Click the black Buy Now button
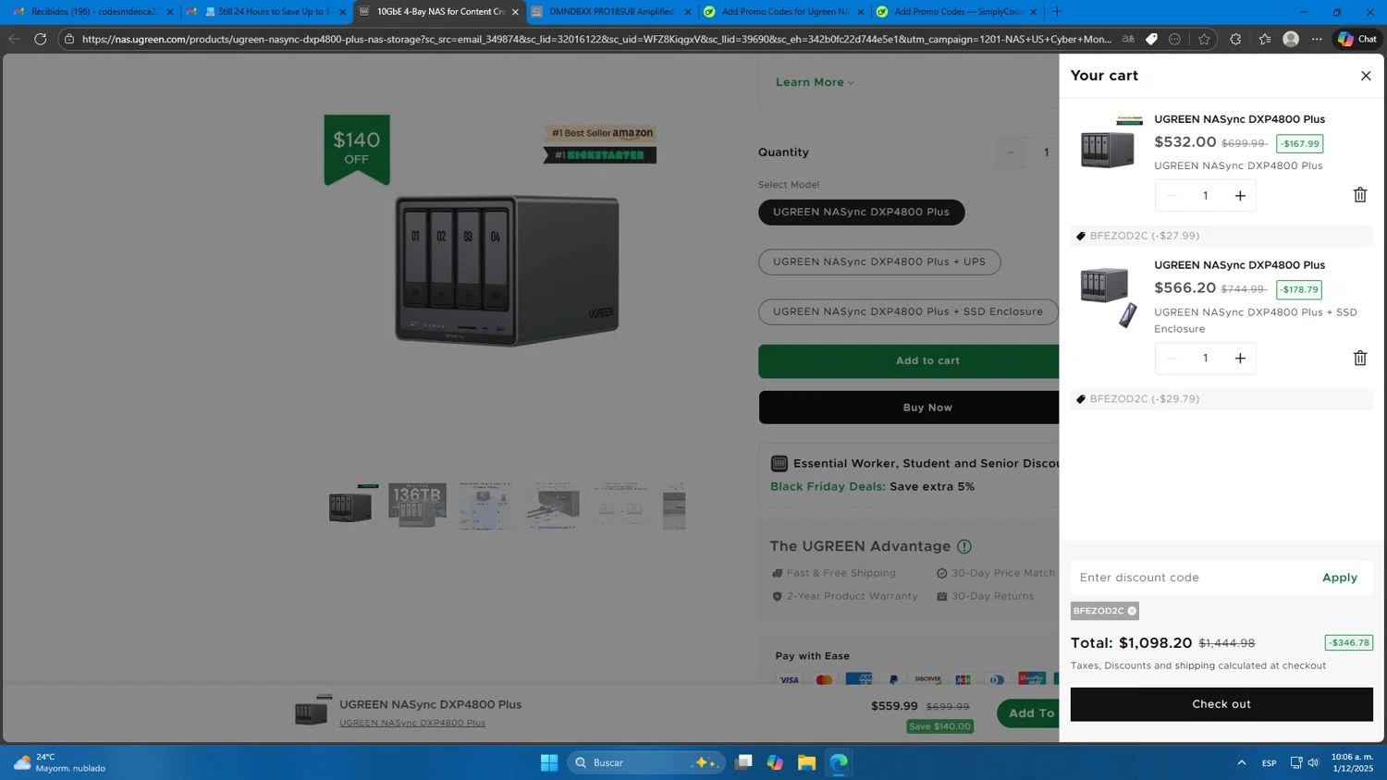Image resolution: width=1387 pixels, height=780 pixels. (909, 408)
